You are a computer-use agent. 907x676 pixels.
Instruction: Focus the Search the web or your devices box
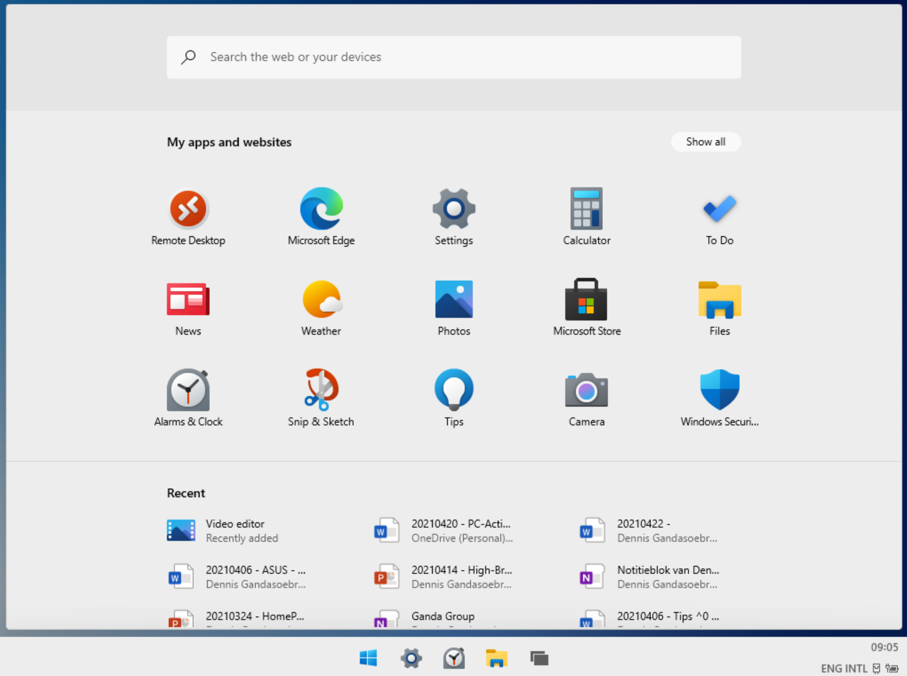tap(454, 57)
